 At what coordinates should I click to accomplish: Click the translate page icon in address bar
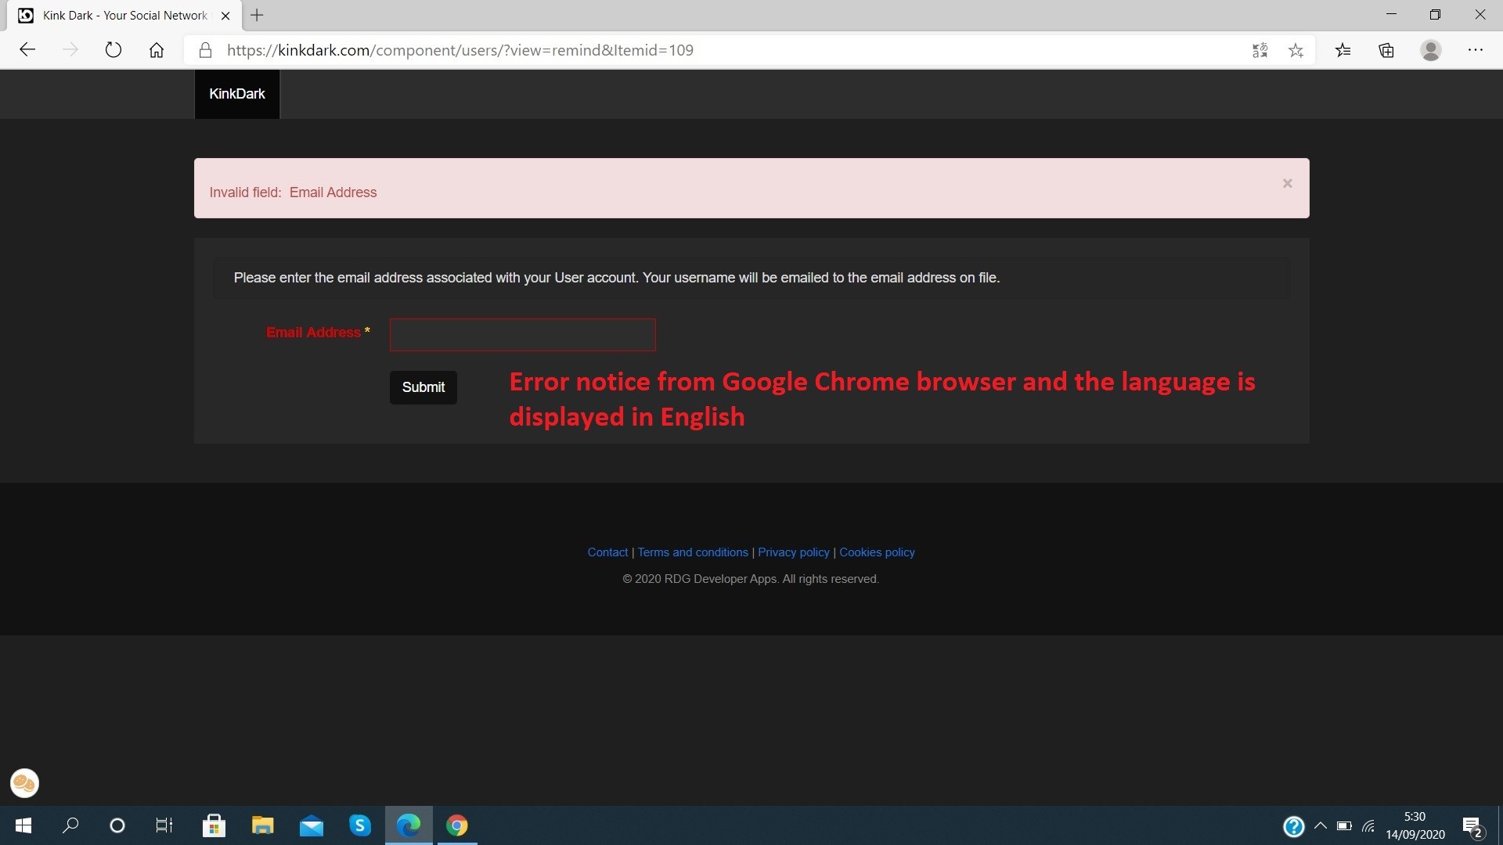pos(1260,50)
